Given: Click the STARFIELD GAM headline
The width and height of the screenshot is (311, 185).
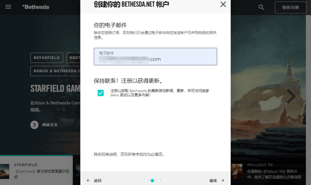Looking at the screenshot, I should 55,88.
